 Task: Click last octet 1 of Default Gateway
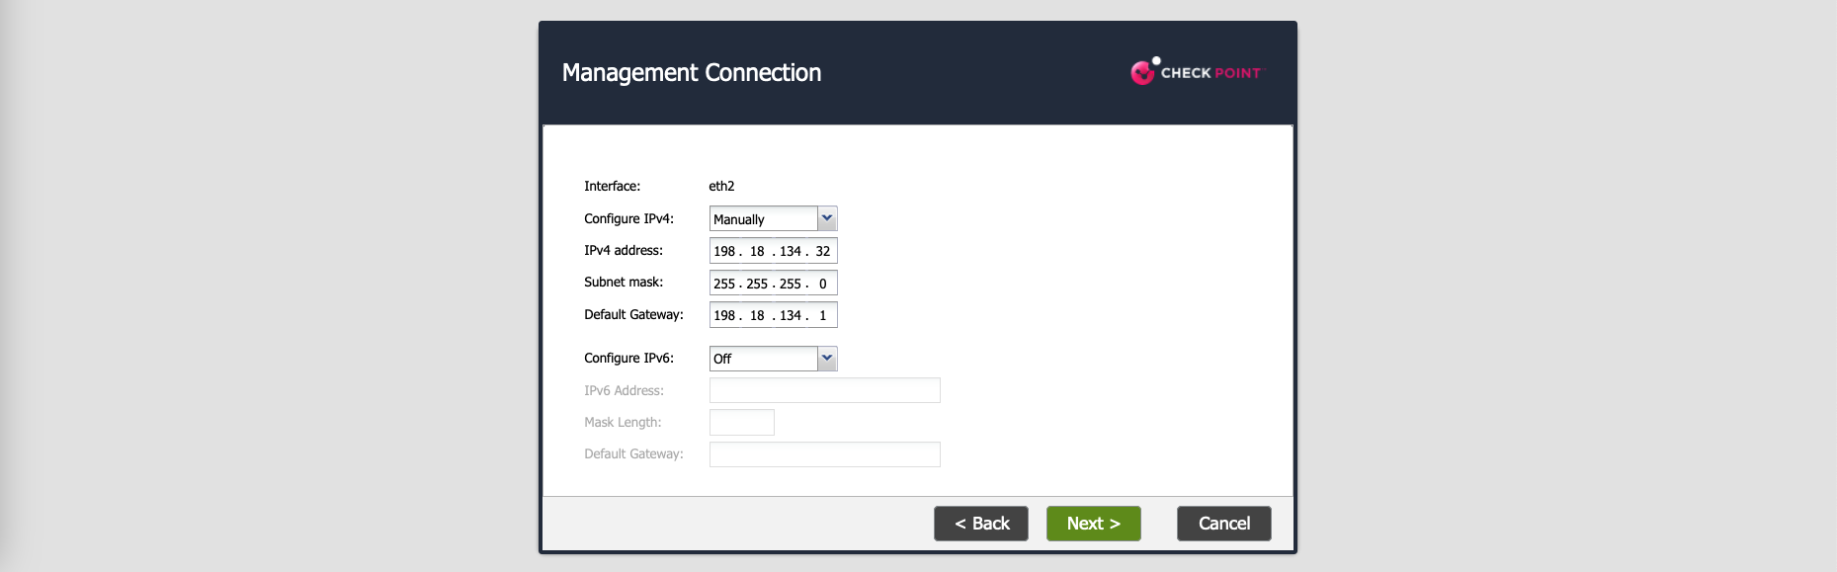822,315
